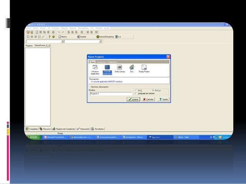The height and width of the screenshot is (184, 246).
Task: Click the Print icon in main toolbar
Action: tap(53, 32)
